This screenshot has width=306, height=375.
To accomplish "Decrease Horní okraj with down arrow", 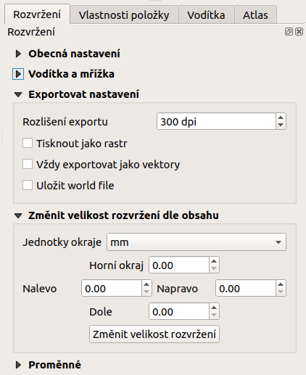I will pyautogui.click(x=214, y=268).
